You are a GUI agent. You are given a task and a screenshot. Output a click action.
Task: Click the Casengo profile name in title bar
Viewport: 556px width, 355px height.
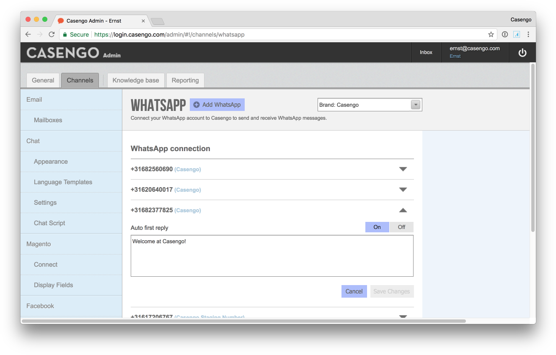coord(521,20)
